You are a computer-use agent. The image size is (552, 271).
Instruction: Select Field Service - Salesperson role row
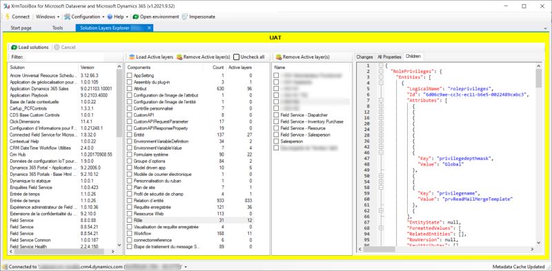[312, 134]
